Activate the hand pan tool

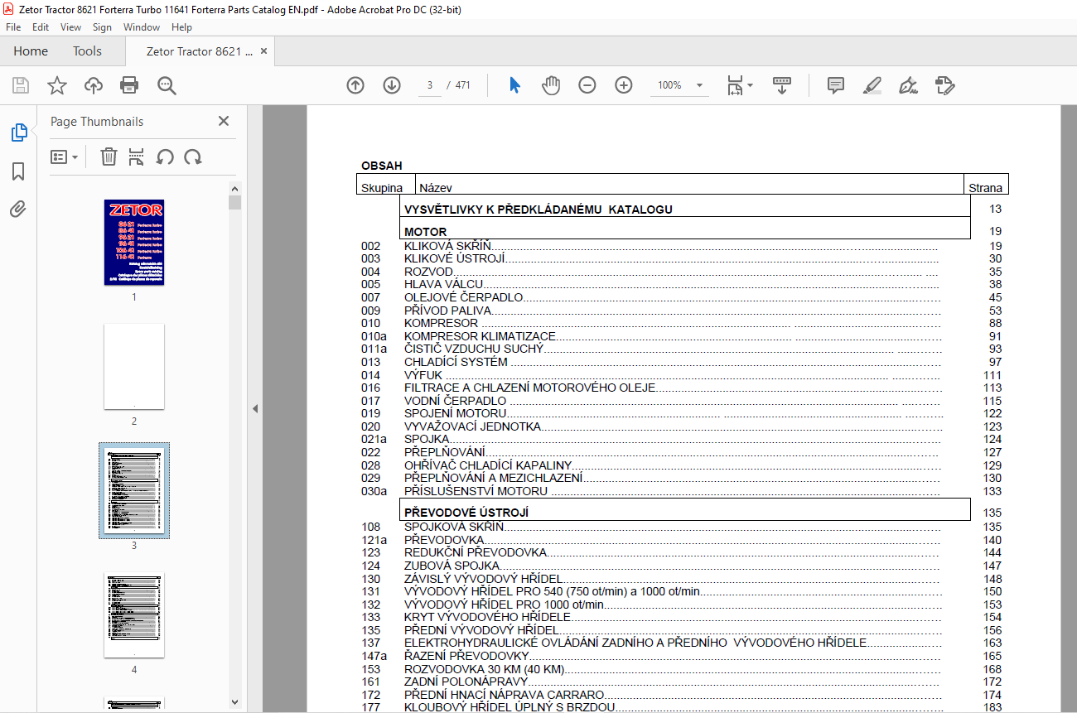click(x=551, y=85)
